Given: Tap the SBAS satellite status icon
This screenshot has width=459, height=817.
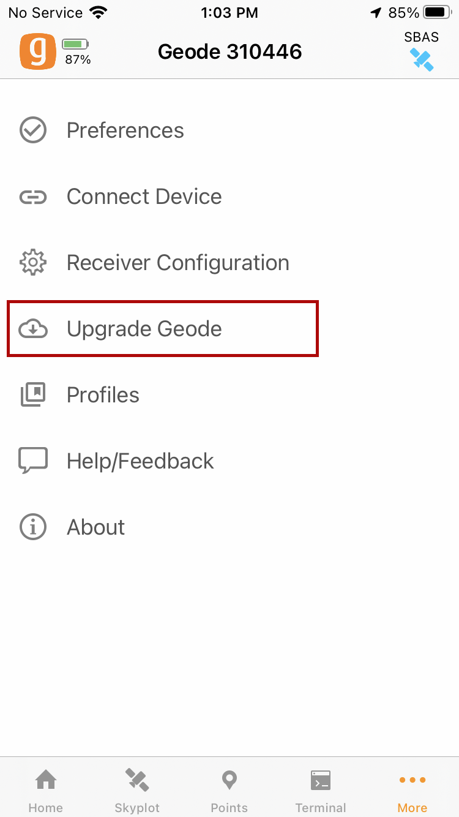Looking at the screenshot, I should pos(422,59).
